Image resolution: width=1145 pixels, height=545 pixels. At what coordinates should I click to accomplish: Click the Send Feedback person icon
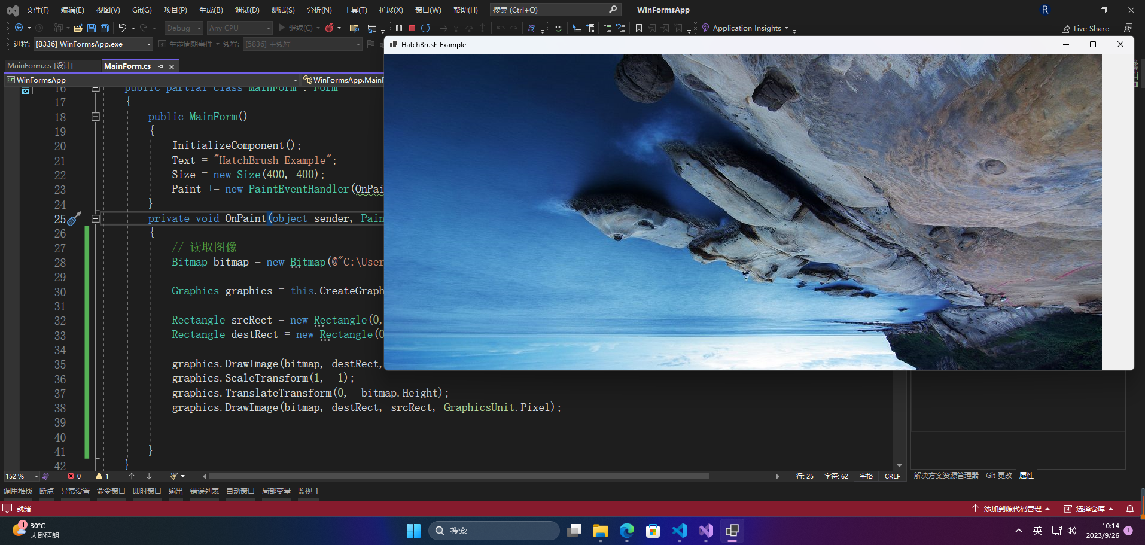coord(1128,28)
